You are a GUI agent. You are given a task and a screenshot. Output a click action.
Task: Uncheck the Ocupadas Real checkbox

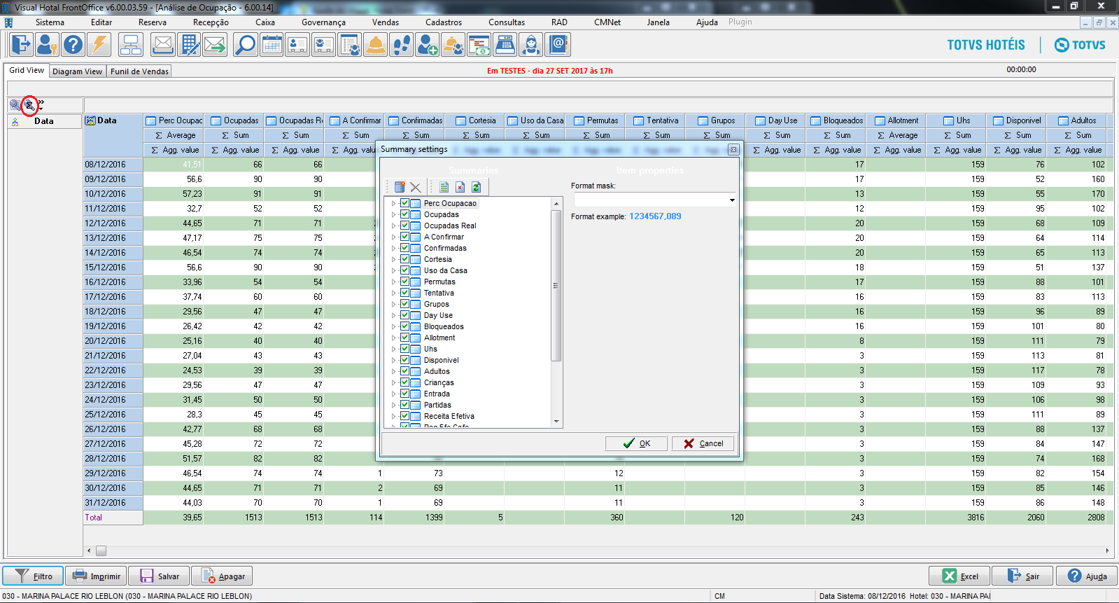click(x=404, y=226)
